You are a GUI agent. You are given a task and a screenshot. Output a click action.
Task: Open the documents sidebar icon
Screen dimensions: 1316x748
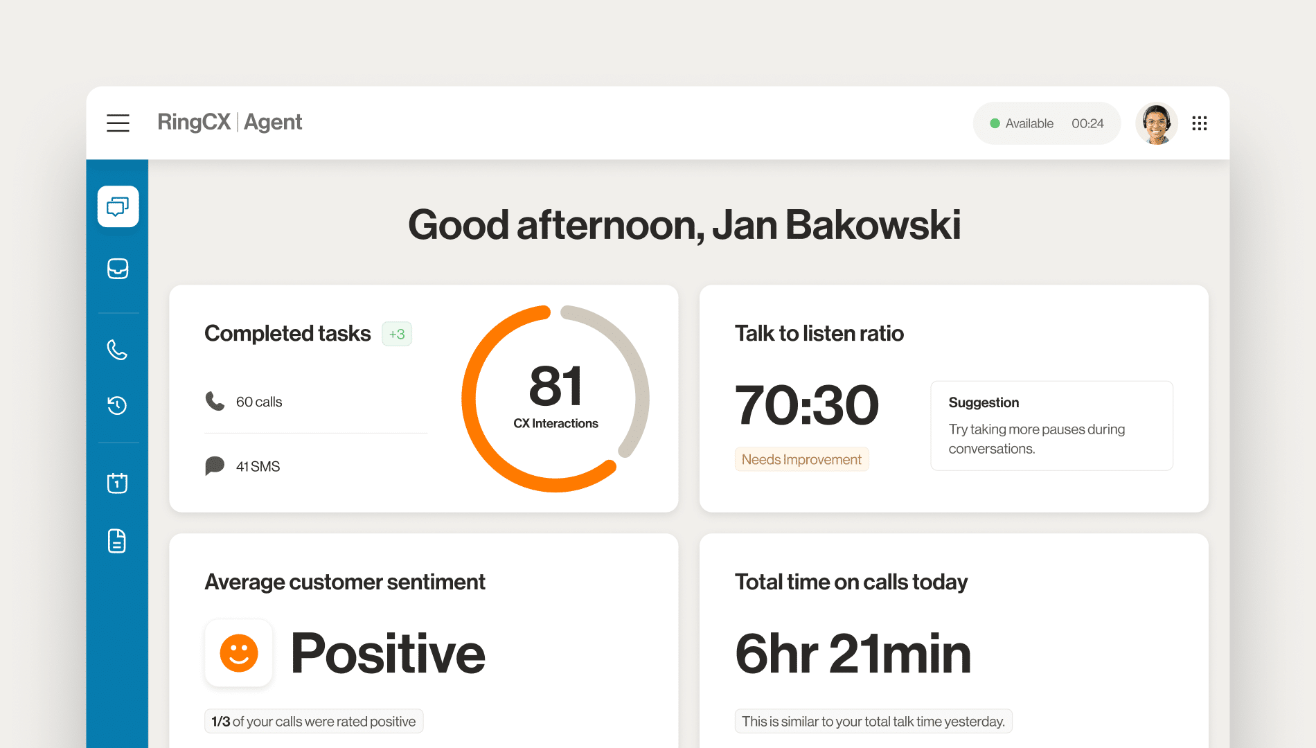[x=118, y=541]
